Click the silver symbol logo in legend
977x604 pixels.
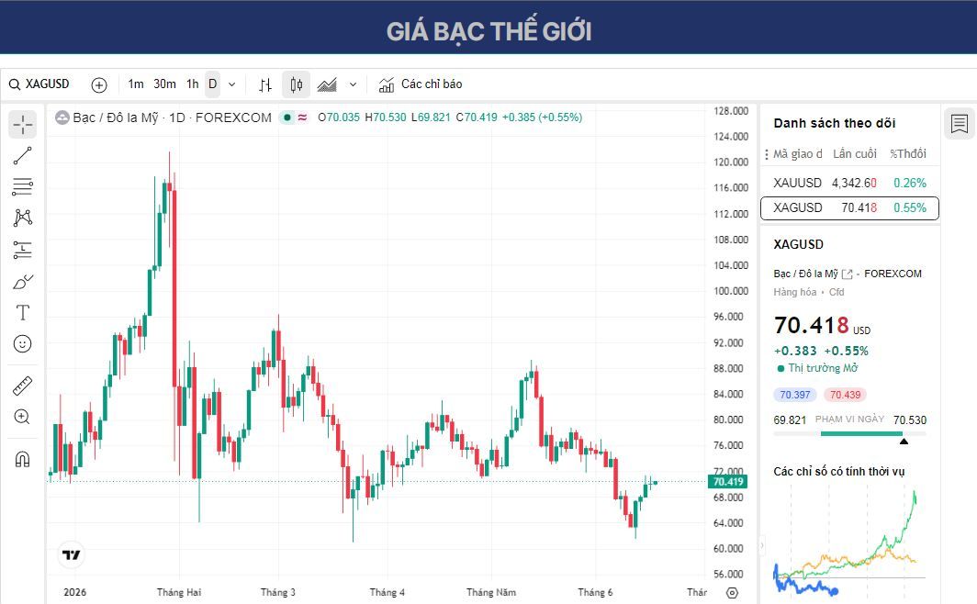point(62,117)
